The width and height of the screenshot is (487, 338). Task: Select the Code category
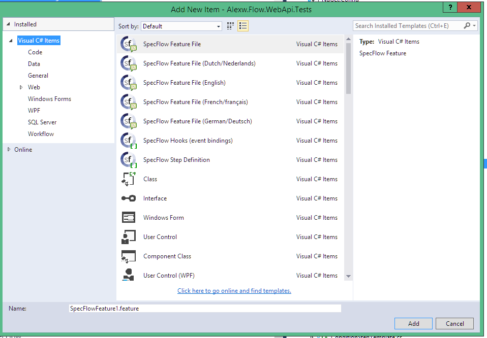pos(35,52)
